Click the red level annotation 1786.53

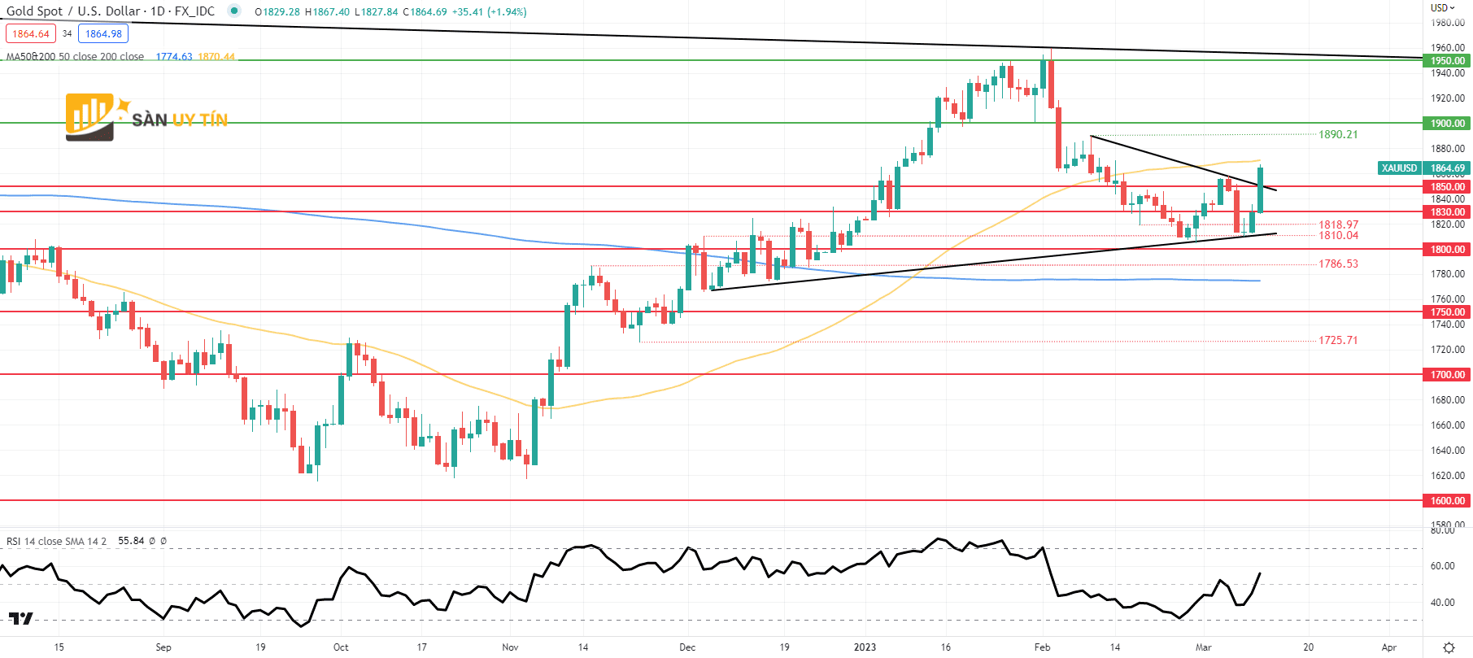[x=1338, y=264]
